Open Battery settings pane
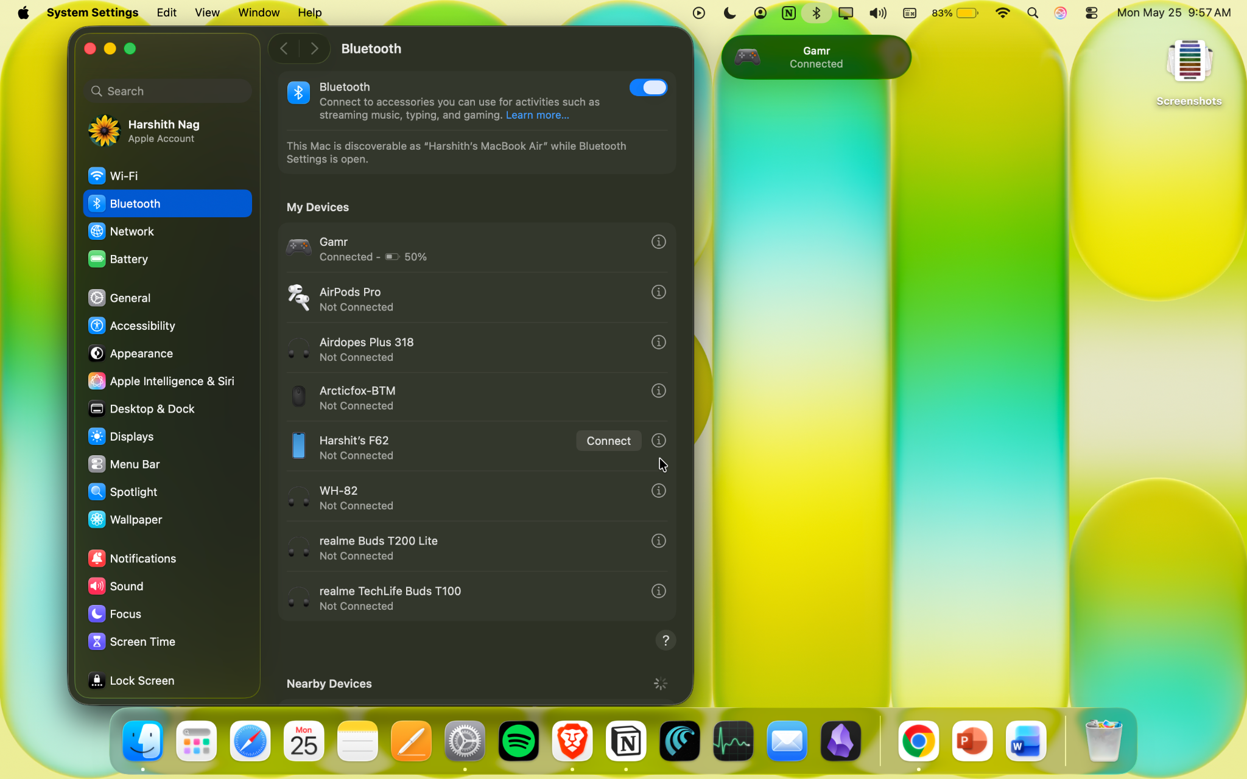 [168, 259]
